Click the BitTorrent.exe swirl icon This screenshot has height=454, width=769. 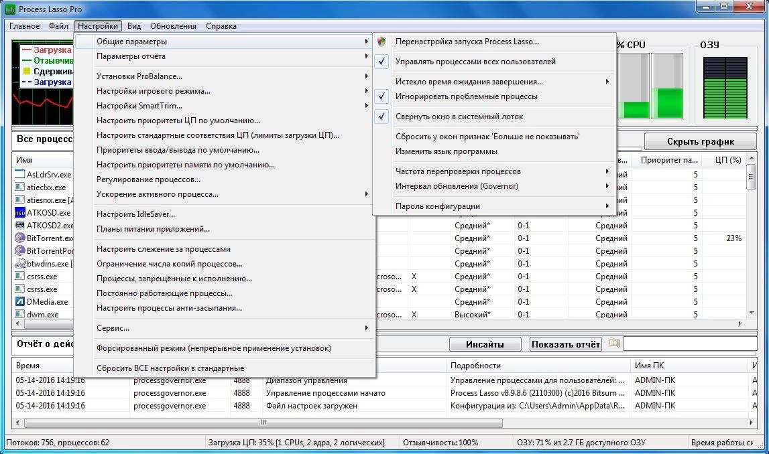[x=19, y=238]
